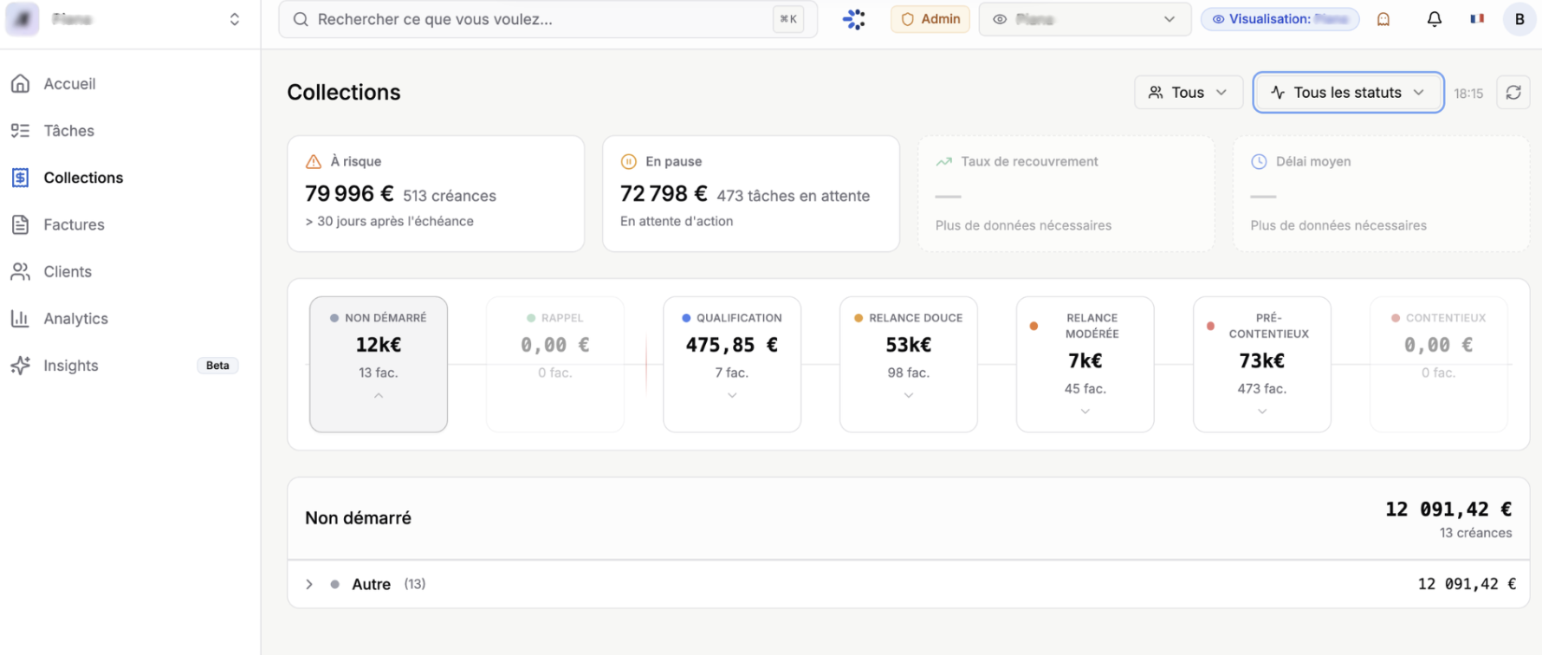The image size is (1542, 655).
Task: Click the colorful dotted AI assistant icon
Action: (x=854, y=19)
